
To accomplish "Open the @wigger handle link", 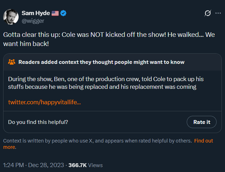I will click(33, 21).
